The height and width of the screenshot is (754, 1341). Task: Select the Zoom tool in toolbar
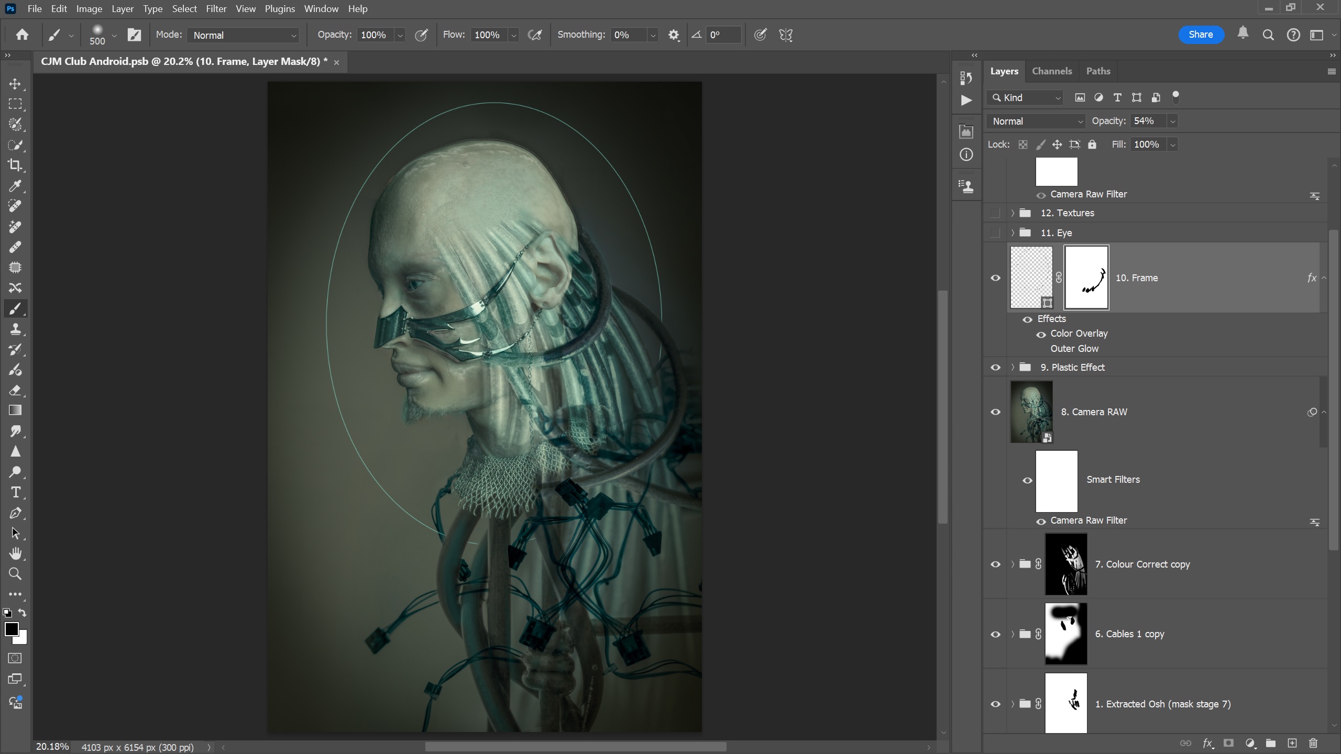coord(15,574)
